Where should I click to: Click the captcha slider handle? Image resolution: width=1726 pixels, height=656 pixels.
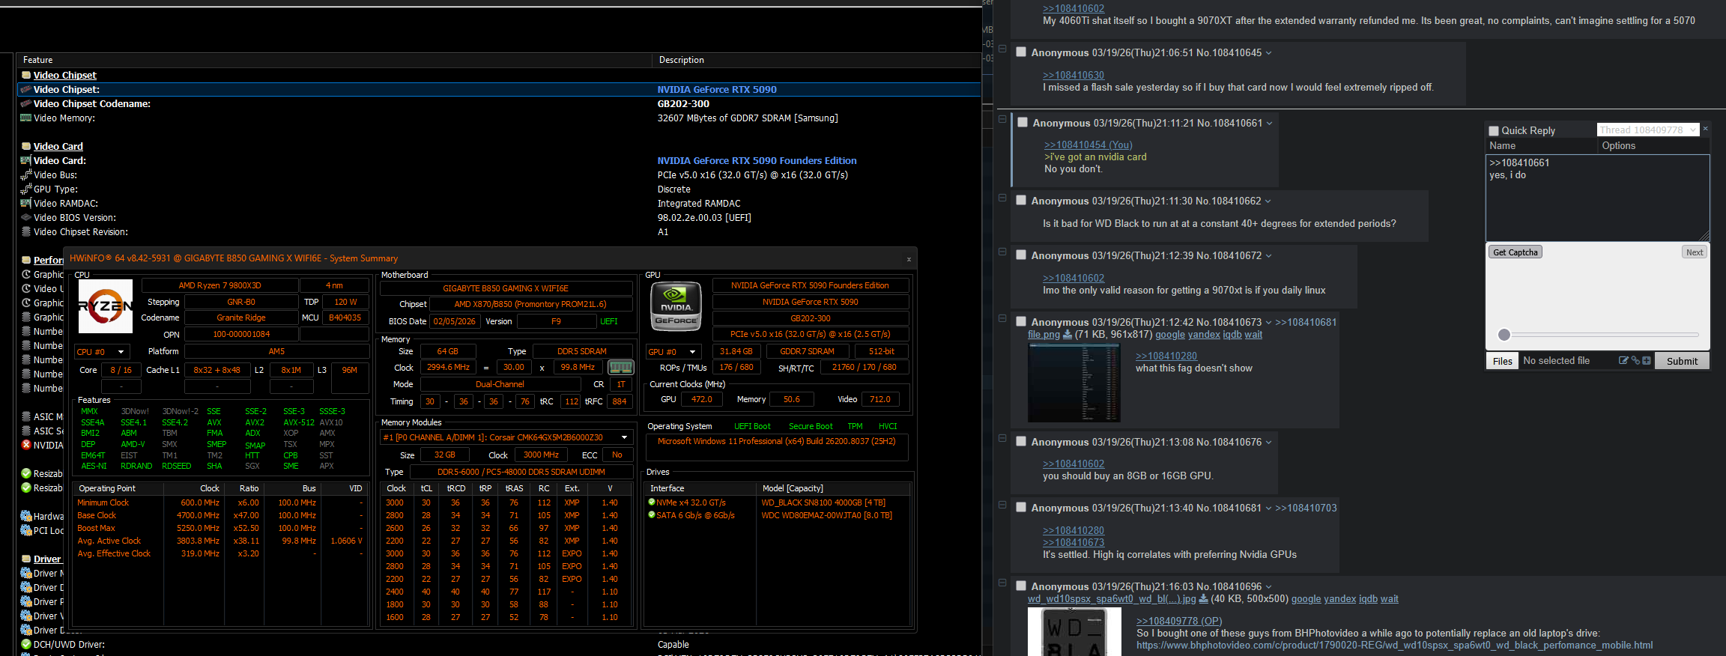1504,335
